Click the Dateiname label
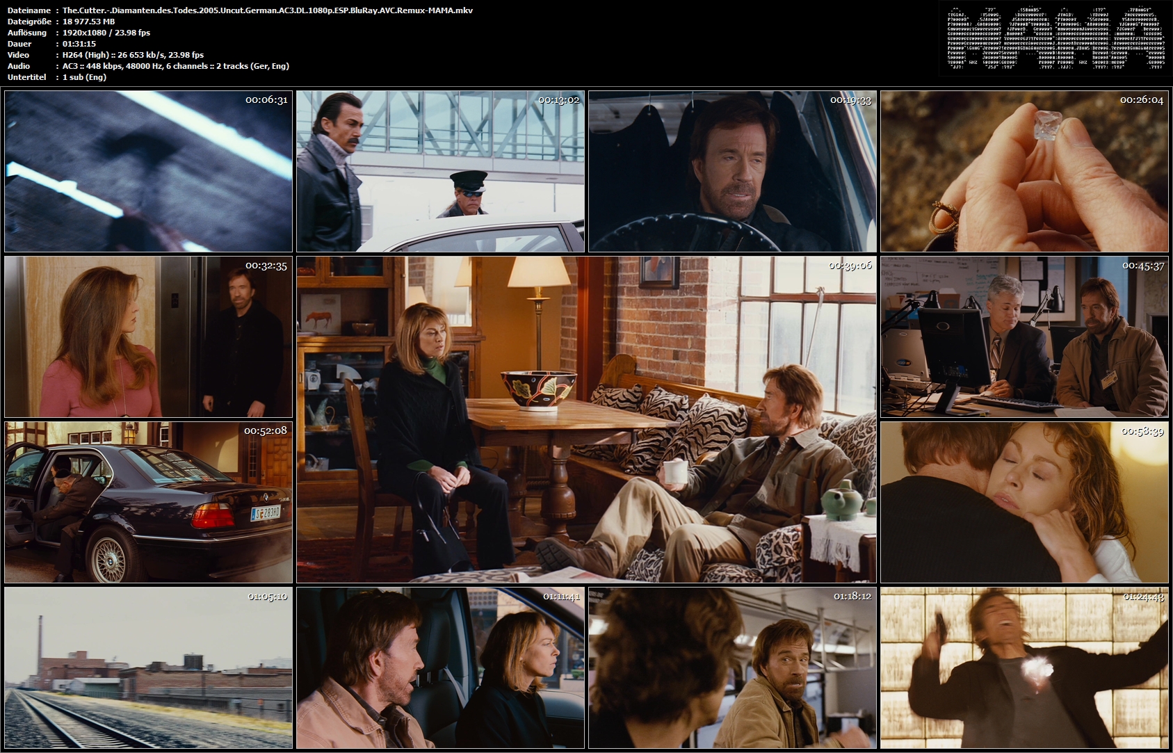 click(x=29, y=10)
